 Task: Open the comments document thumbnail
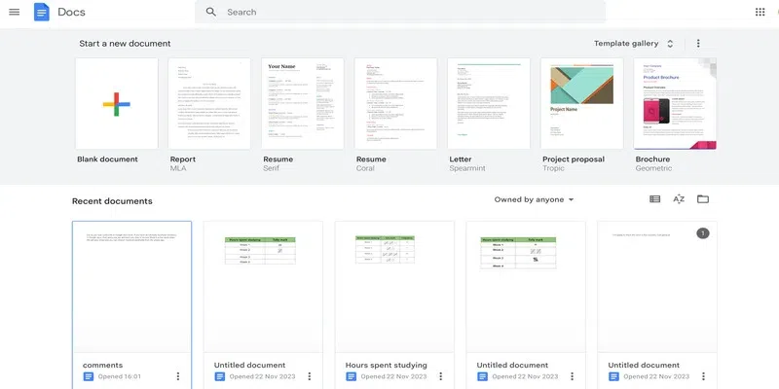pos(131,287)
